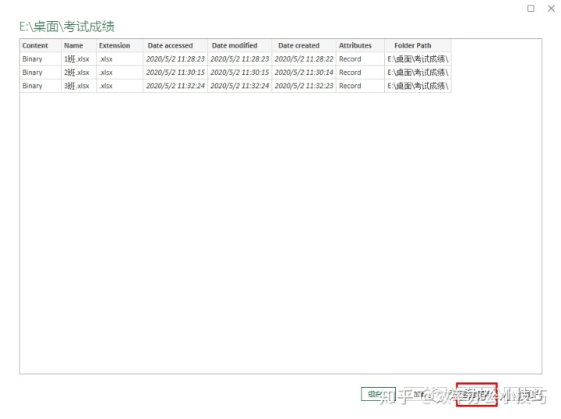Click Record in the 3班.xlsx row
Viewport: 561px width, 419px height.
(x=350, y=86)
